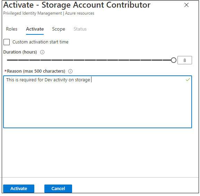This screenshot has height=196, width=200.
Task: Open the Duration hours info icon
Action: (x=42, y=52)
